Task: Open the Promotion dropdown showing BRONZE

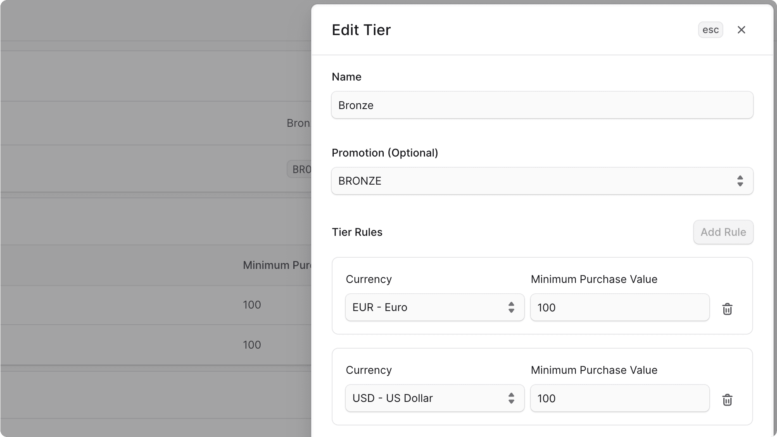Action: [x=542, y=181]
